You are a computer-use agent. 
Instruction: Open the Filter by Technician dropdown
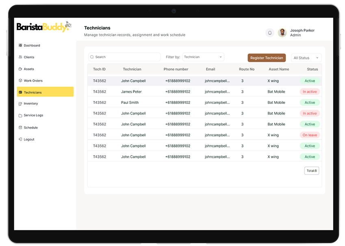tap(203, 57)
